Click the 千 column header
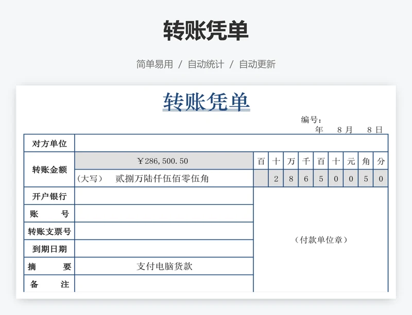 pyautogui.click(x=306, y=161)
